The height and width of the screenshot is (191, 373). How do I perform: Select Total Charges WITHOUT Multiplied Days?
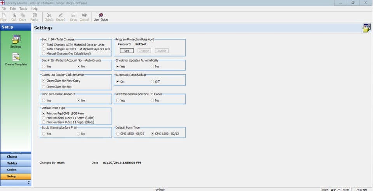coord(44,49)
